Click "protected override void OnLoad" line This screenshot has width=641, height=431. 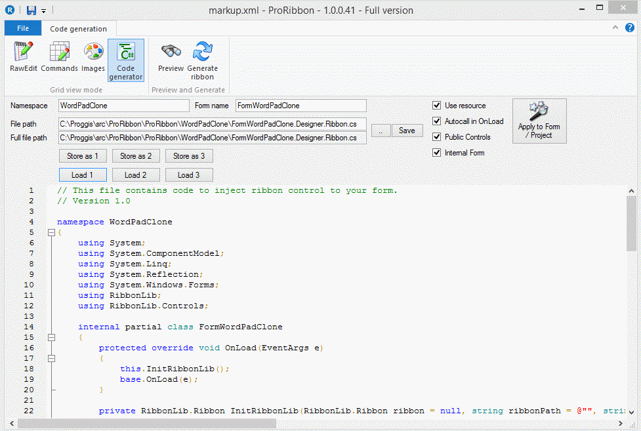coord(211,348)
